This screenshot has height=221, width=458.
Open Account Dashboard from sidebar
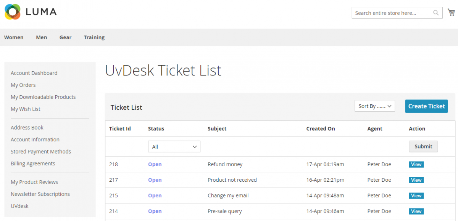(34, 73)
